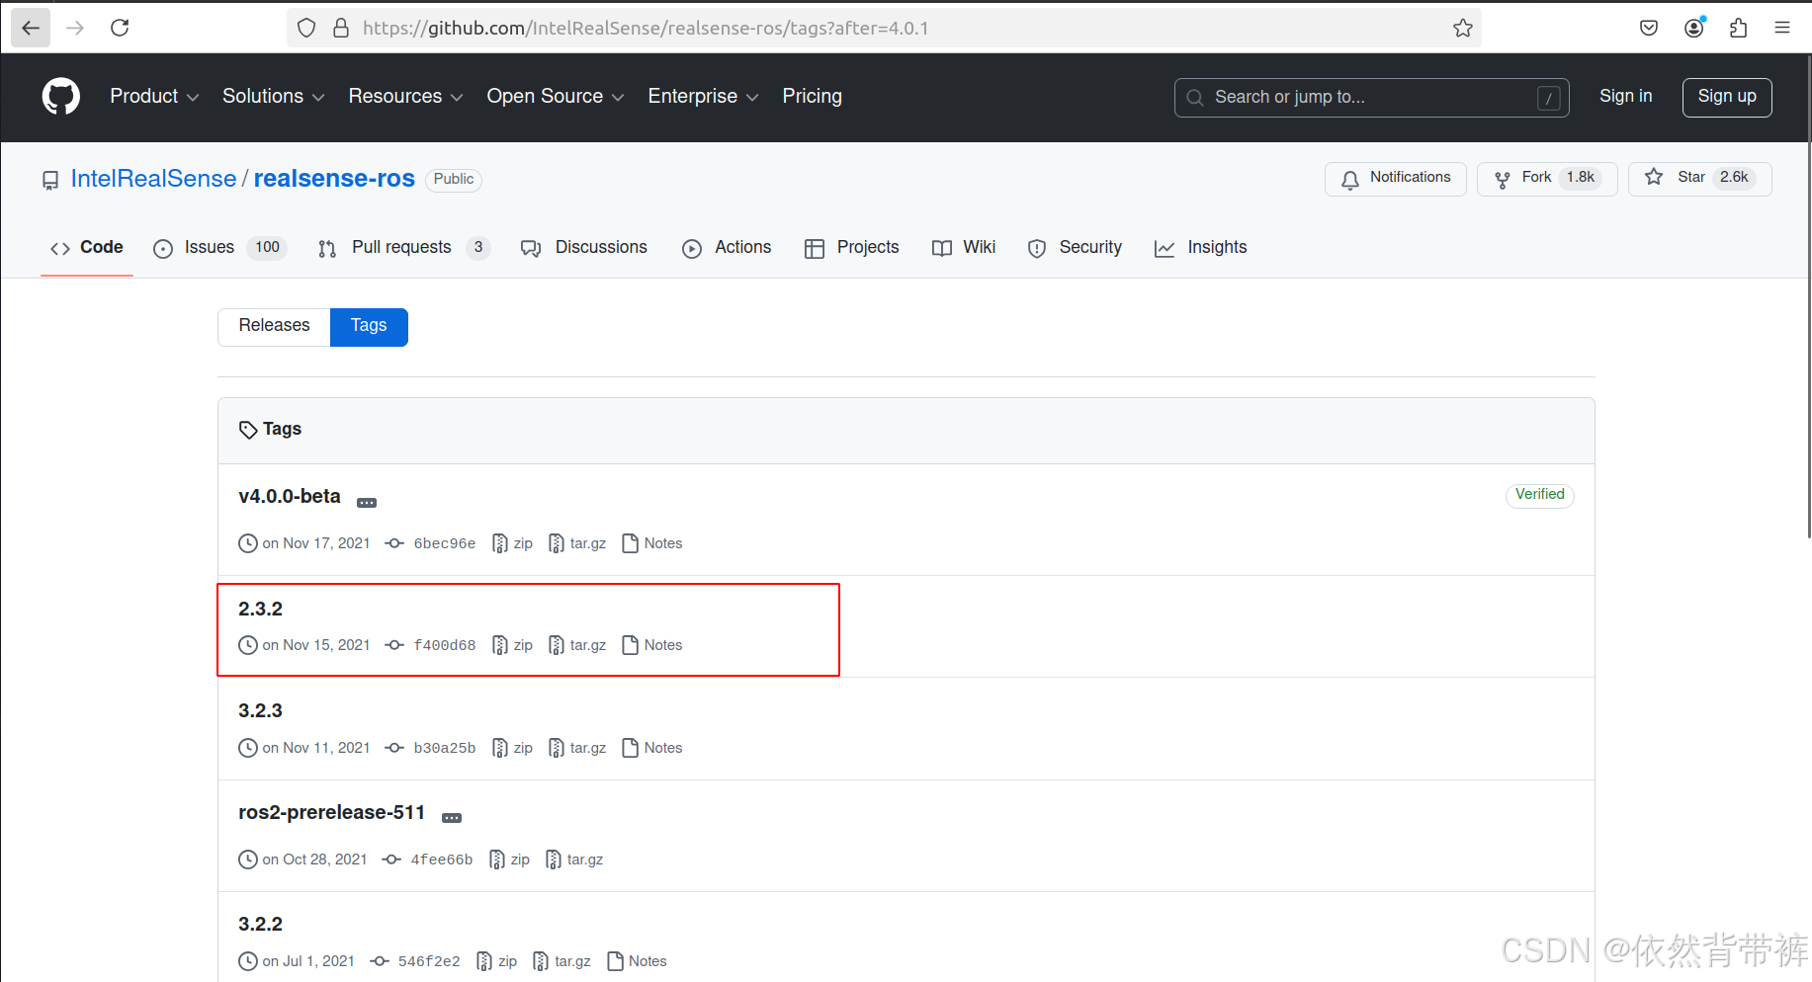
Task: View Notes for tag 3.2.3
Action: click(x=652, y=748)
